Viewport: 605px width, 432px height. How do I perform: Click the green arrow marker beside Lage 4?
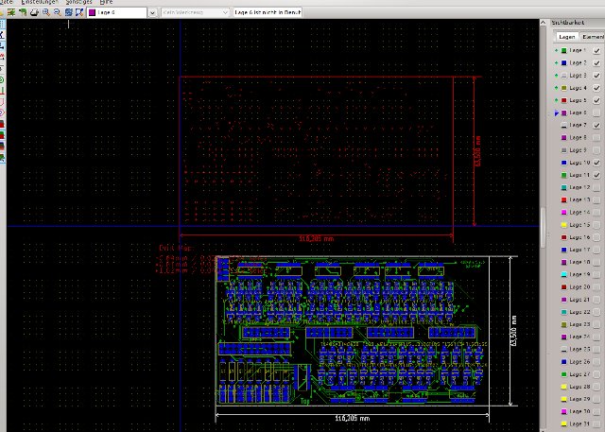(556, 88)
